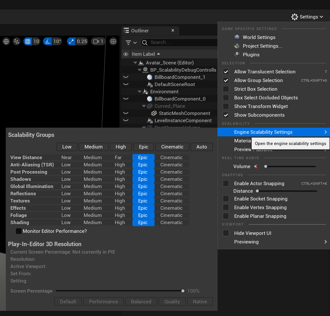This screenshot has width=330, height=316.
Task: Select Engine Scalability Settings menu entry
Action: coord(273,132)
